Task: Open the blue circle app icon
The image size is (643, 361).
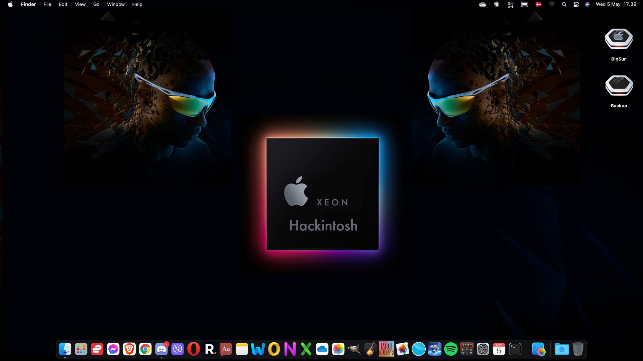Action: click(419, 349)
